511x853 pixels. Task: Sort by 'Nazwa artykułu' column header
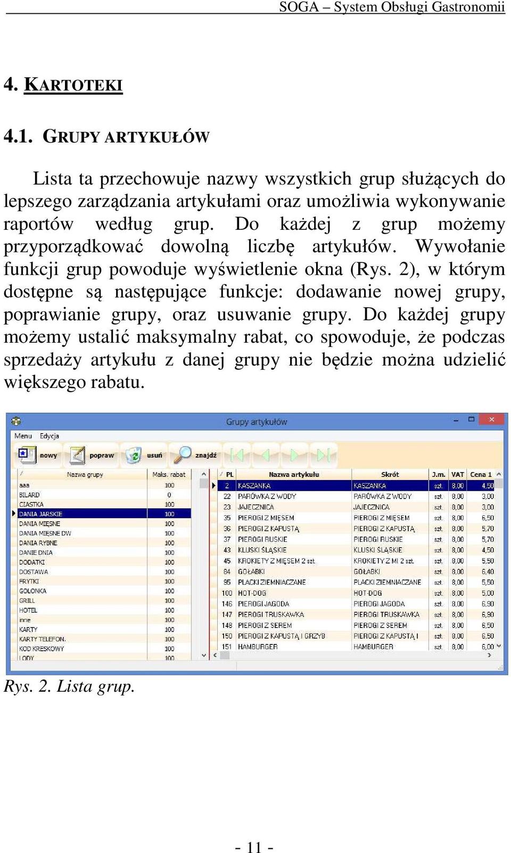293,474
